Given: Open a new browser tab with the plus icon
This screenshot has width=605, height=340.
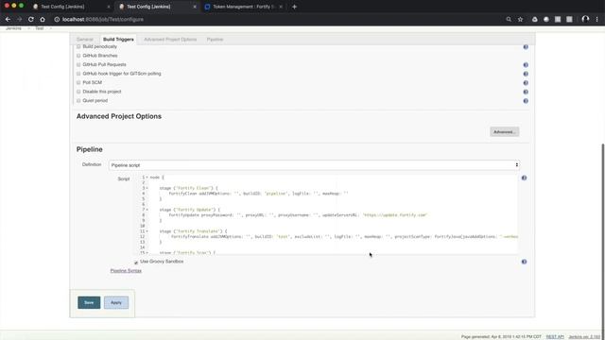Looking at the screenshot, I should pyautogui.click(x=294, y=7).
